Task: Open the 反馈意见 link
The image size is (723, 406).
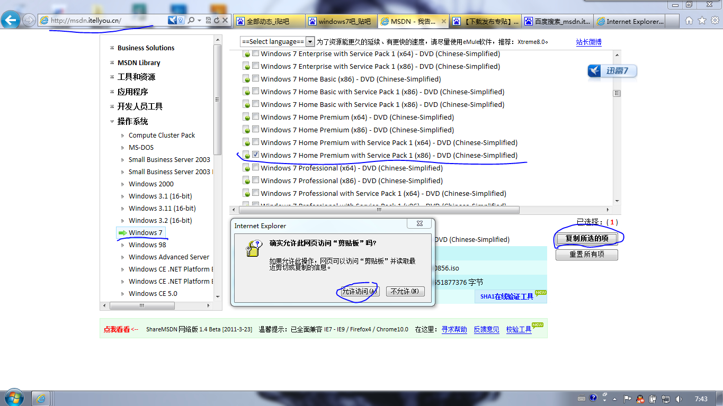Action: [x=486, y=329]
